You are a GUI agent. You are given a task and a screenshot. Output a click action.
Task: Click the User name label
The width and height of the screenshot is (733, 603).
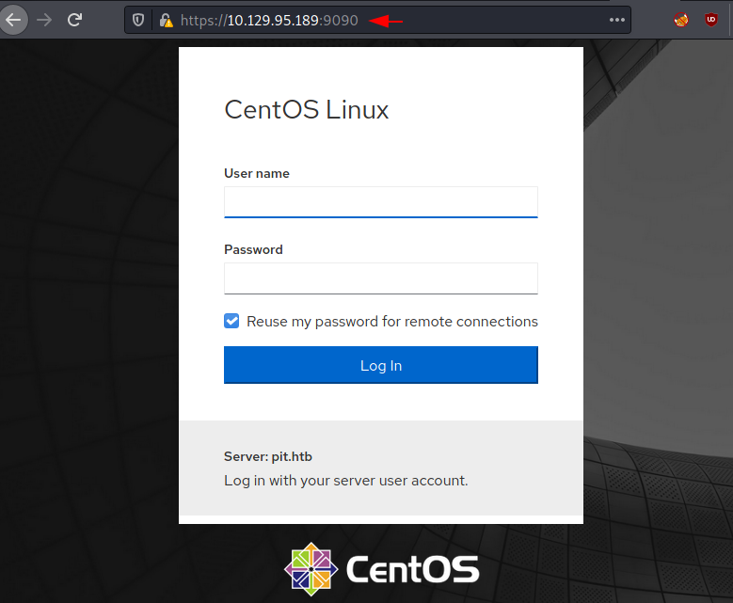click(x=257, y=173)
